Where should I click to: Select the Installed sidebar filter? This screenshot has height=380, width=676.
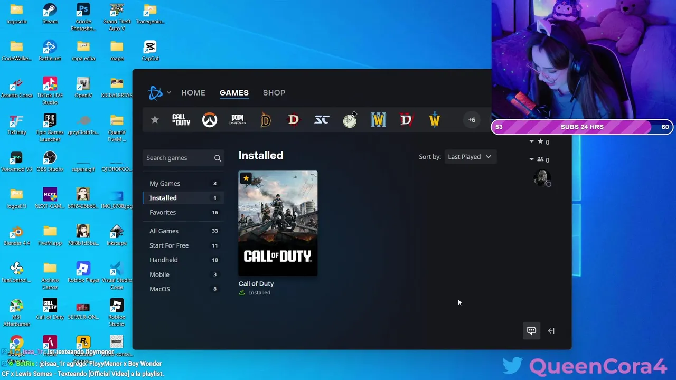183,198
